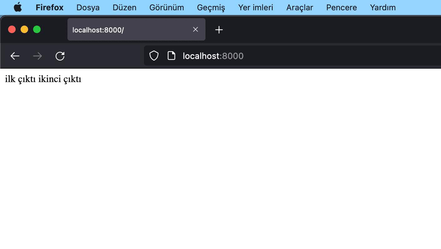Open the Dosya menu
Image resolution: width=441 pixels, height=249 pixels.
tap(88, 7)
